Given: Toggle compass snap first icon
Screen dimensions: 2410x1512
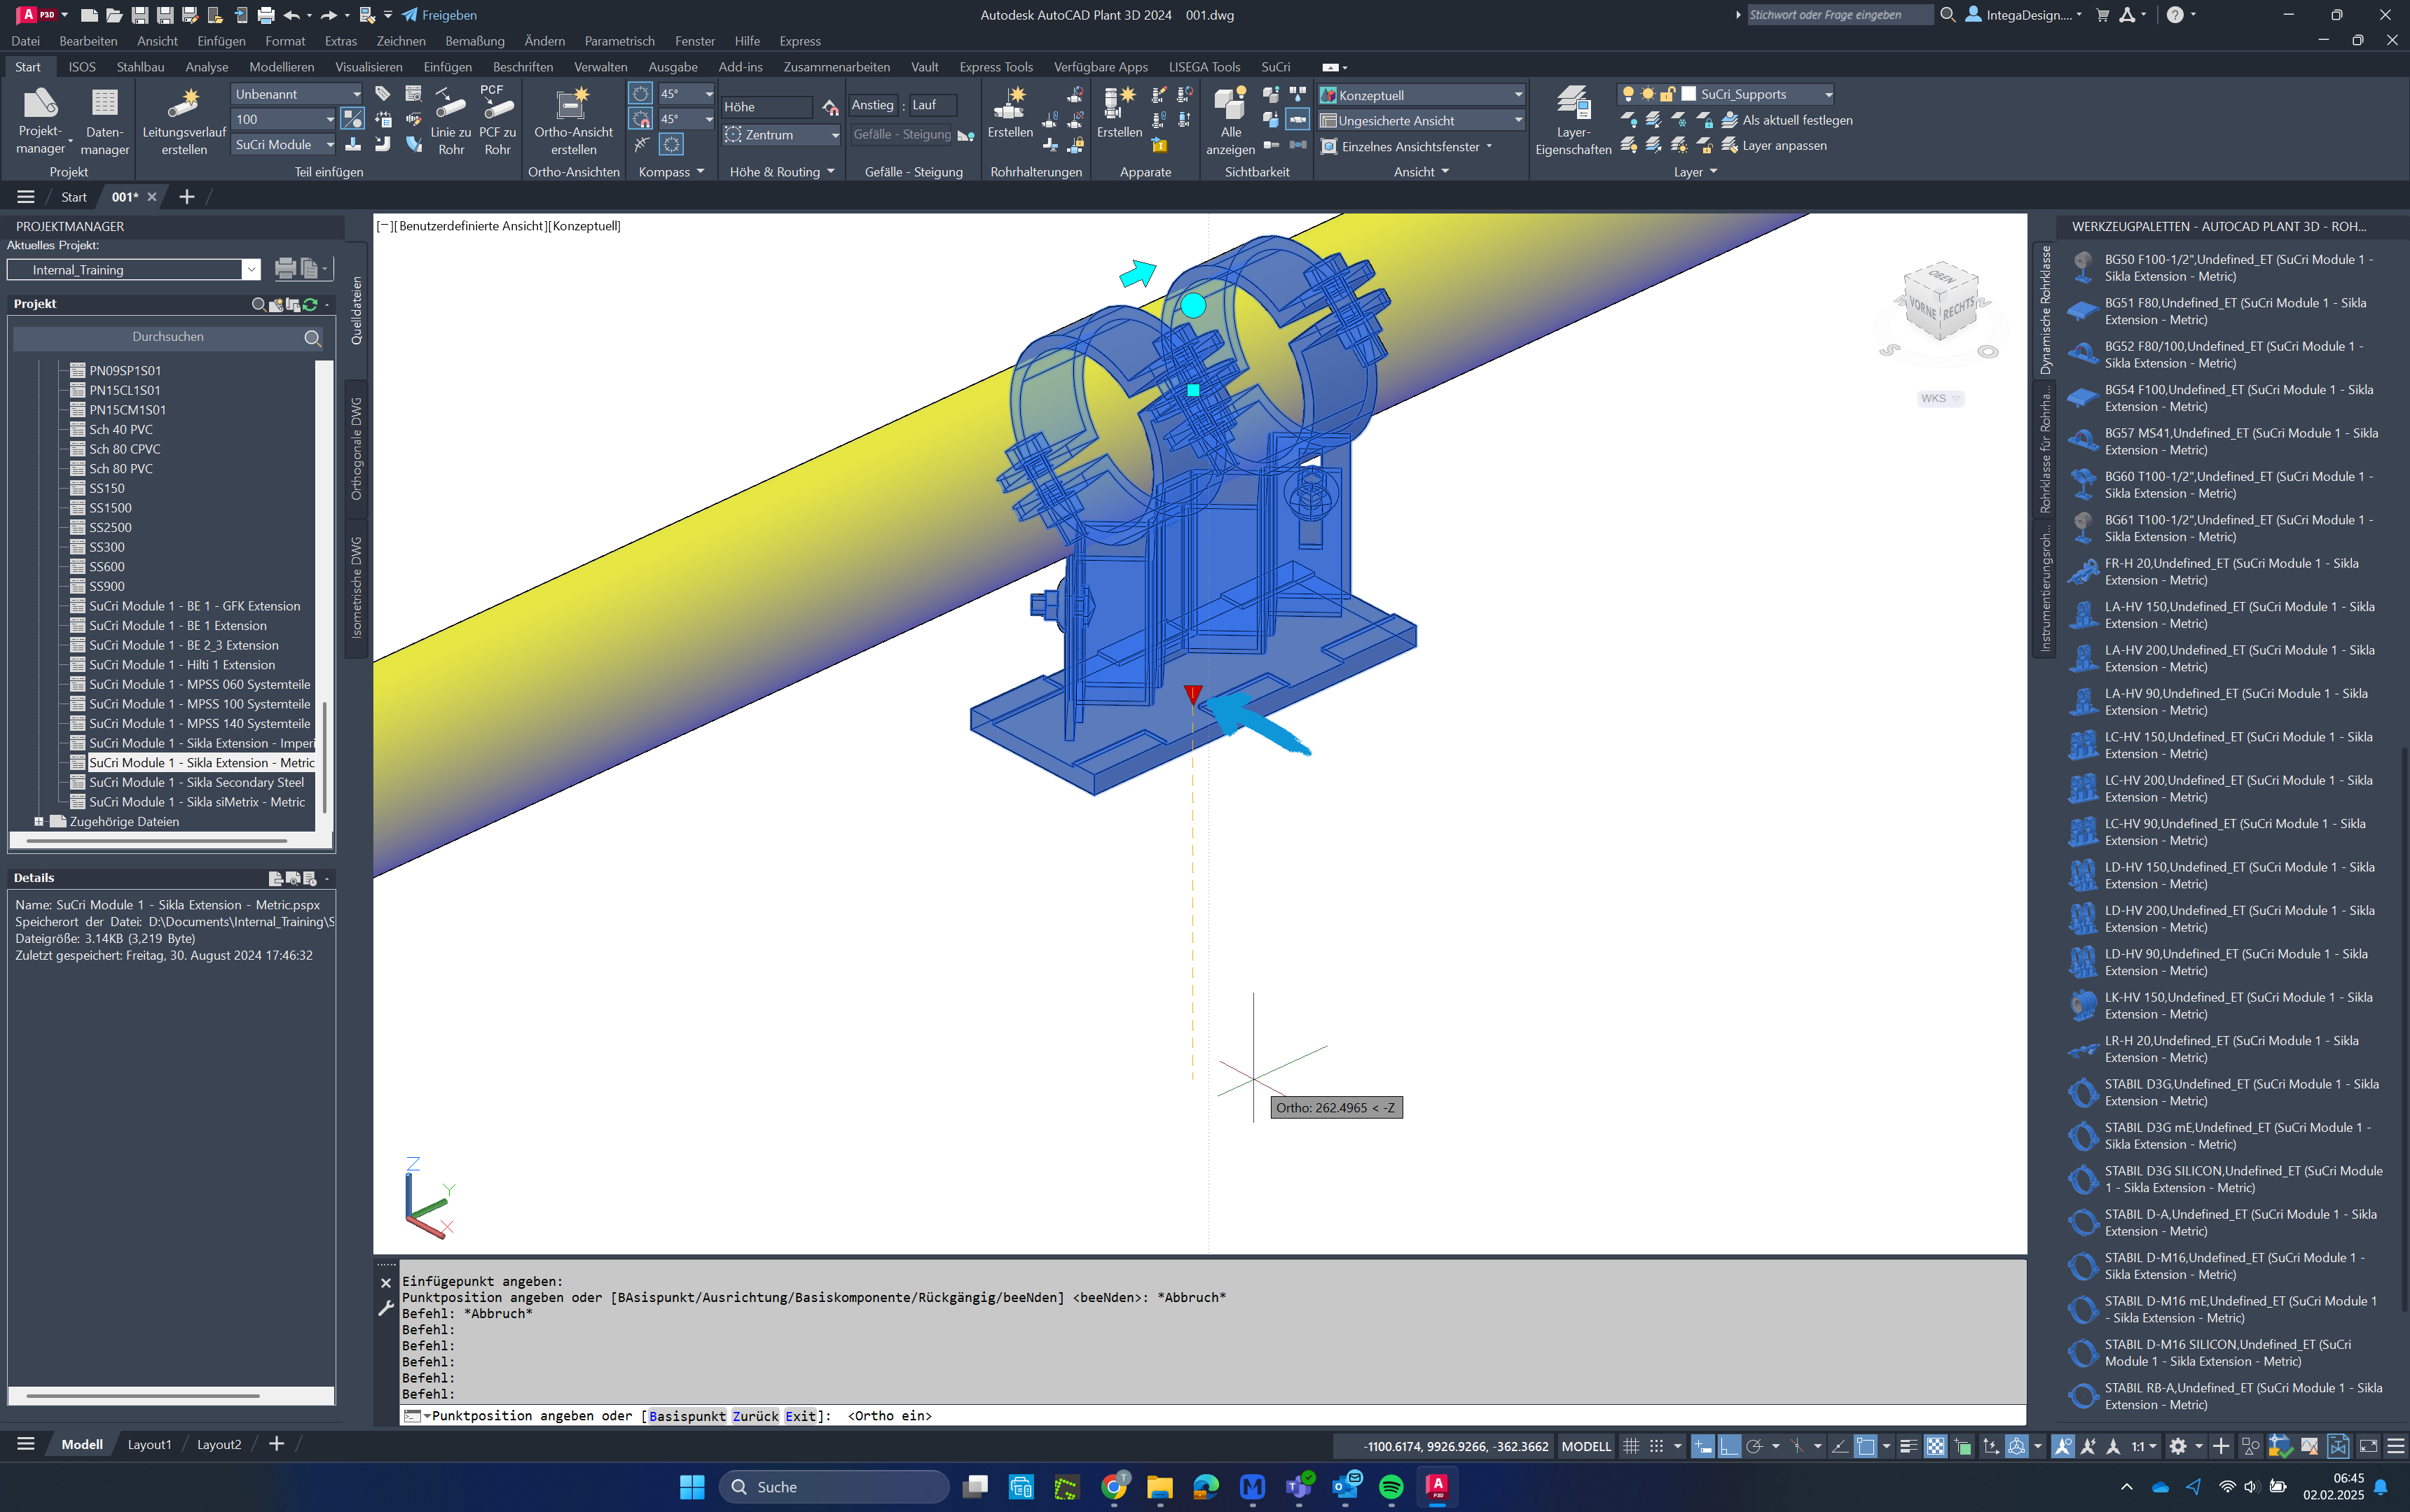Looking at the screenshot, I should click(640, 94).
